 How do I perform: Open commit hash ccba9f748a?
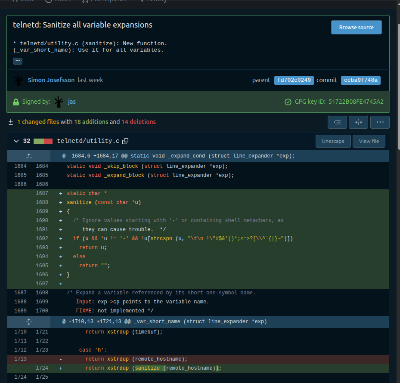tap(360, 80)
